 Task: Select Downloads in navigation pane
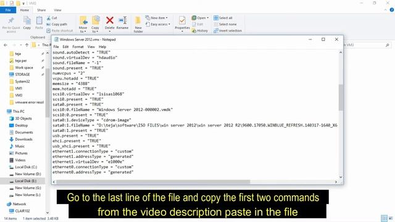[23, 139]
